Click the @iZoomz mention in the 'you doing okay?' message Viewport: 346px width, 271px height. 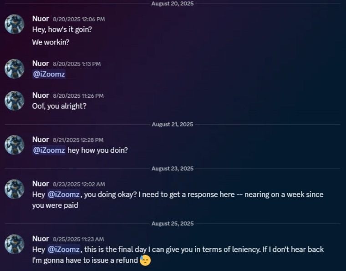click(x=64, y=195)
